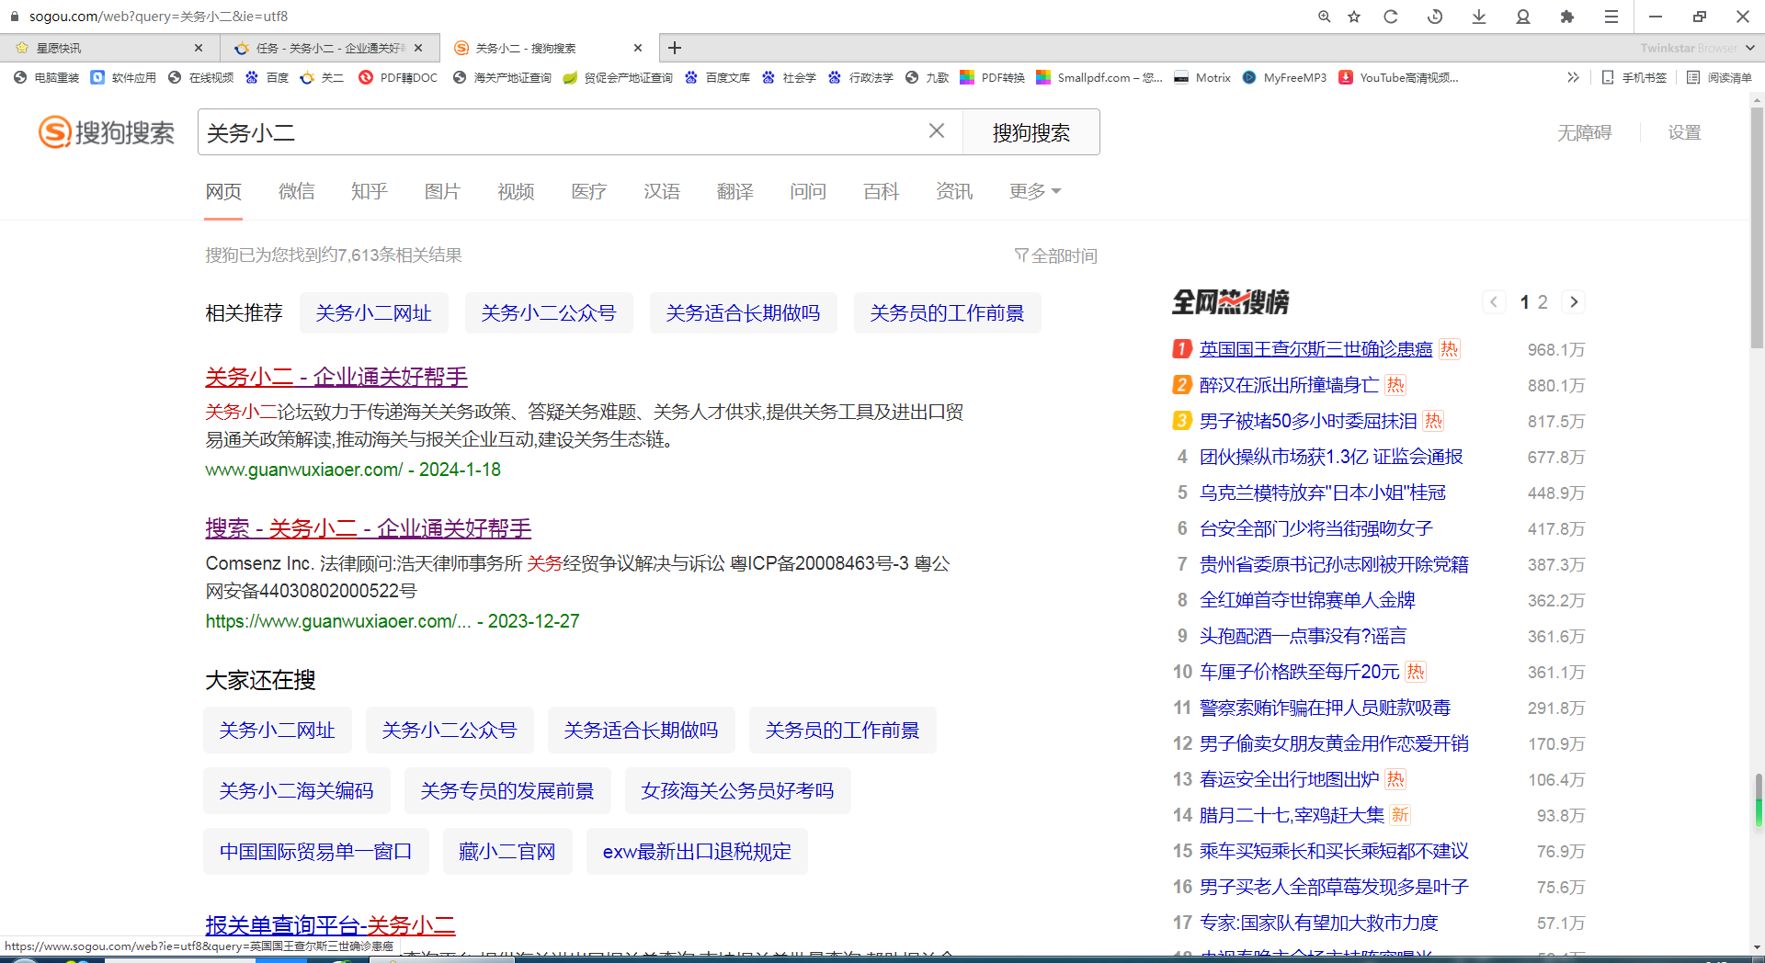The height and width of the screenshot is (963, 1765).
Task: Select the 微信 search category
Action: coord(297,191)
